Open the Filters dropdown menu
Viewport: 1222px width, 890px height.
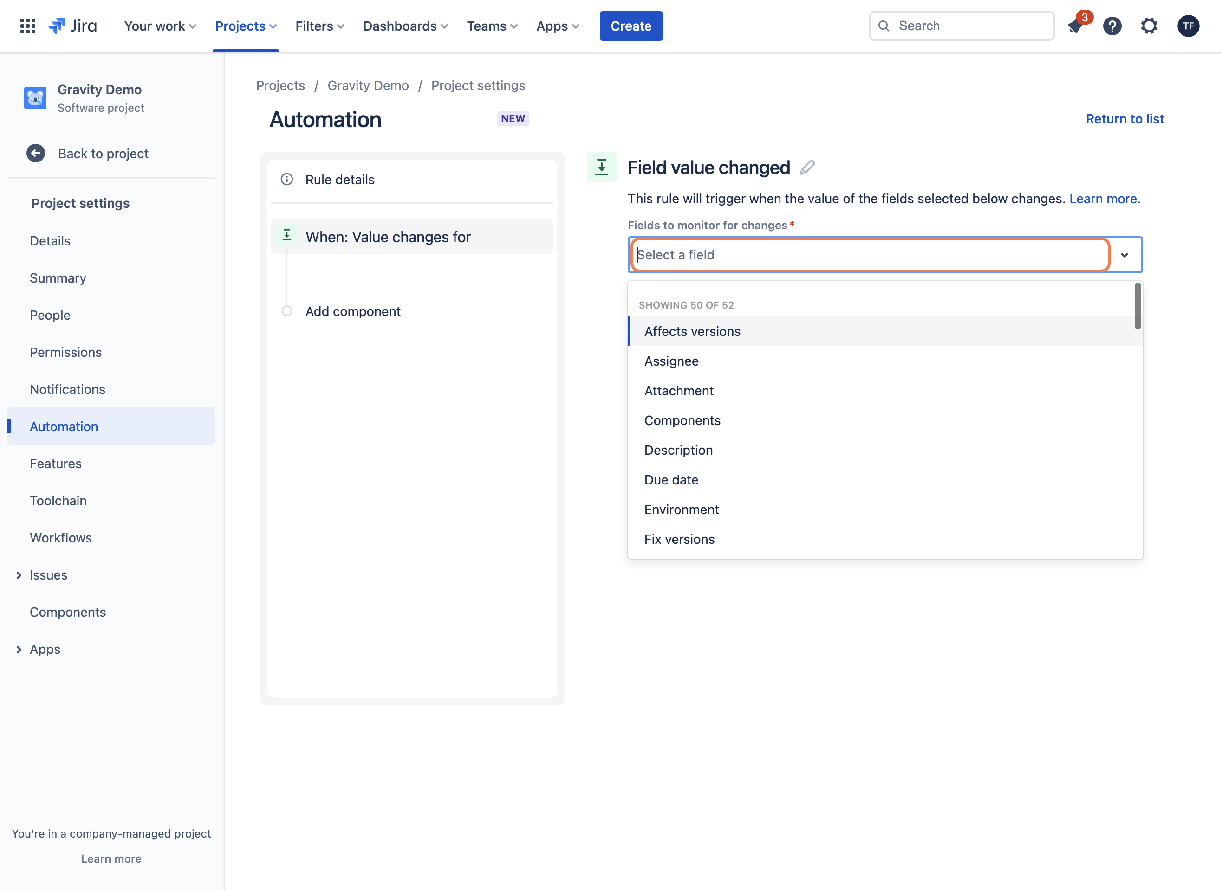319,26
